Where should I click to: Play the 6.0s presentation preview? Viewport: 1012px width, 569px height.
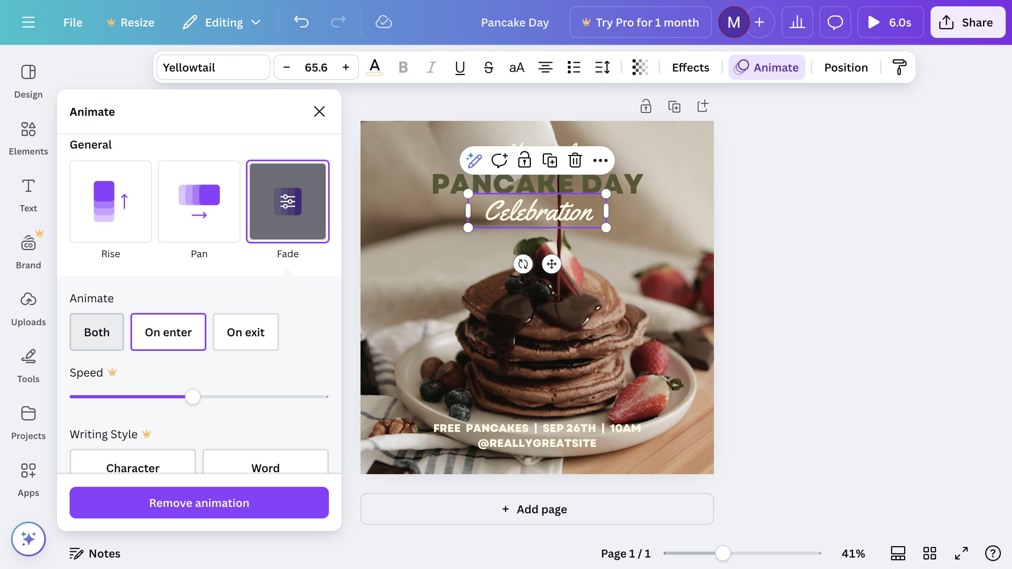pyautogui.click(x=890, y=23)
